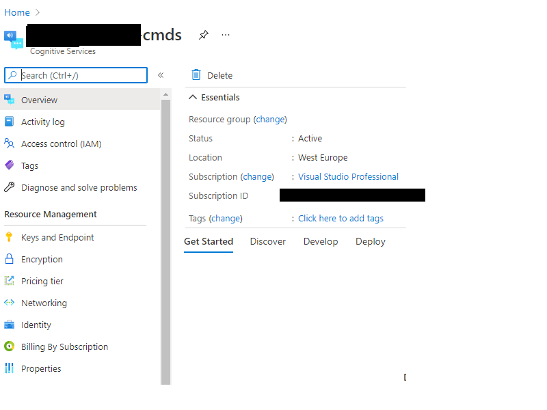Click the Overview menu icon
Viewport: 547px width, 410px height.
pos(10,99)
